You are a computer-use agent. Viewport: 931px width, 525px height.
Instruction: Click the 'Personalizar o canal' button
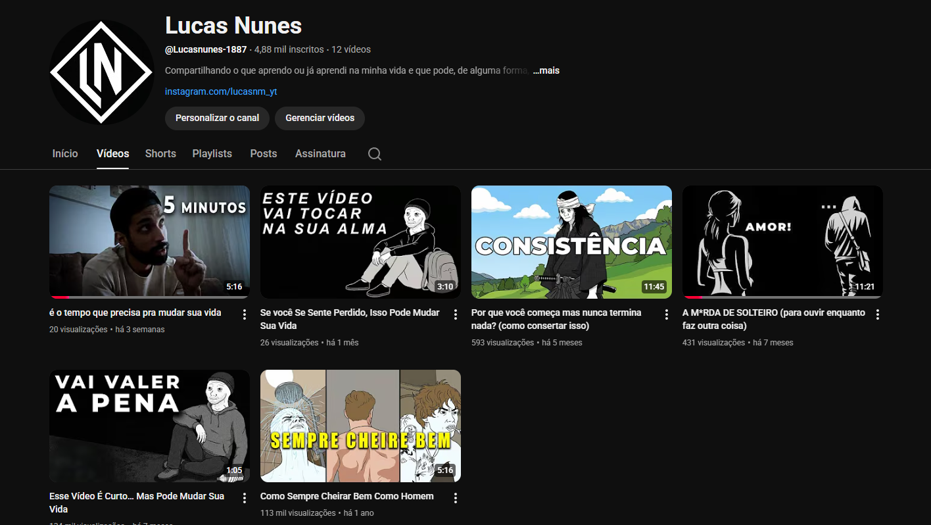pos(218,118)
